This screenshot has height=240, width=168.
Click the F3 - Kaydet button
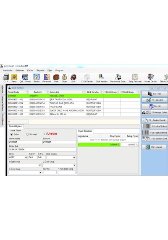pos(155,100)
